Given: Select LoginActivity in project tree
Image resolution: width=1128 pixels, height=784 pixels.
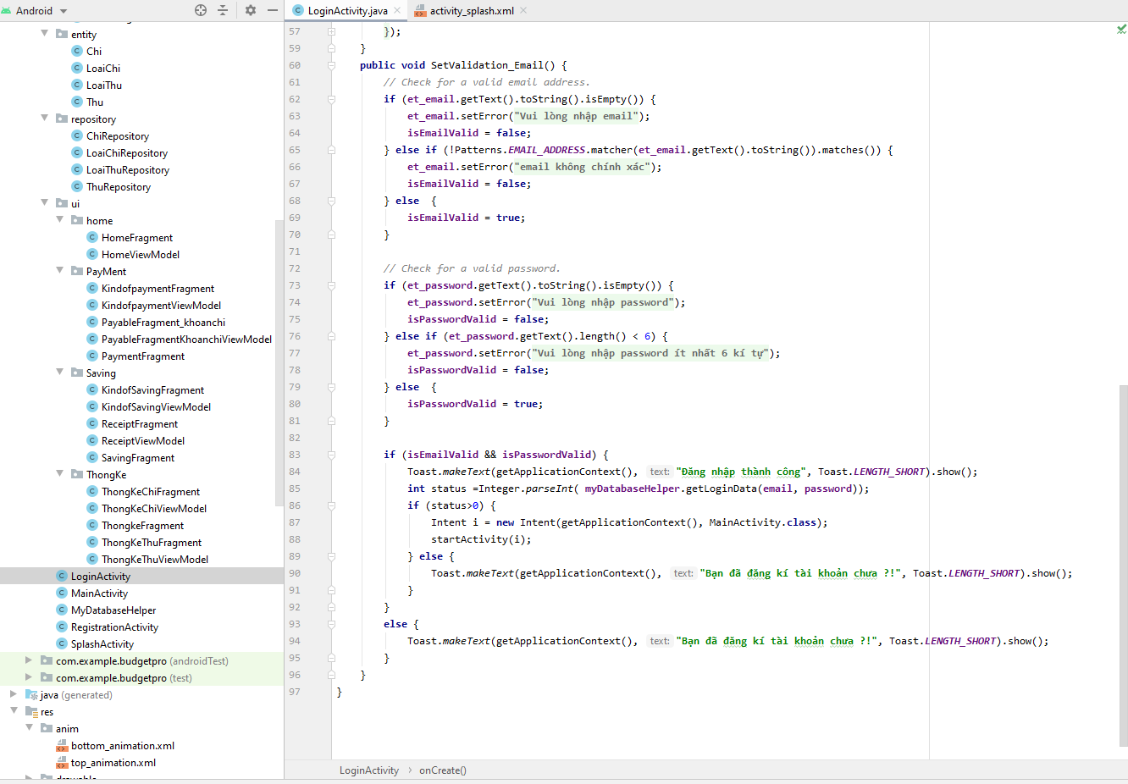Looking at the screenshot, I should tap(141, 576).
